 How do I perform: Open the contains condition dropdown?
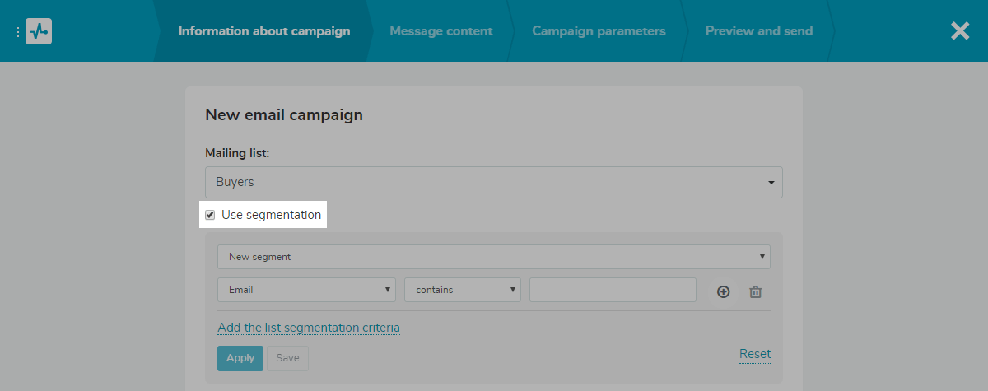pyautogui.click(x=462, y=290)
